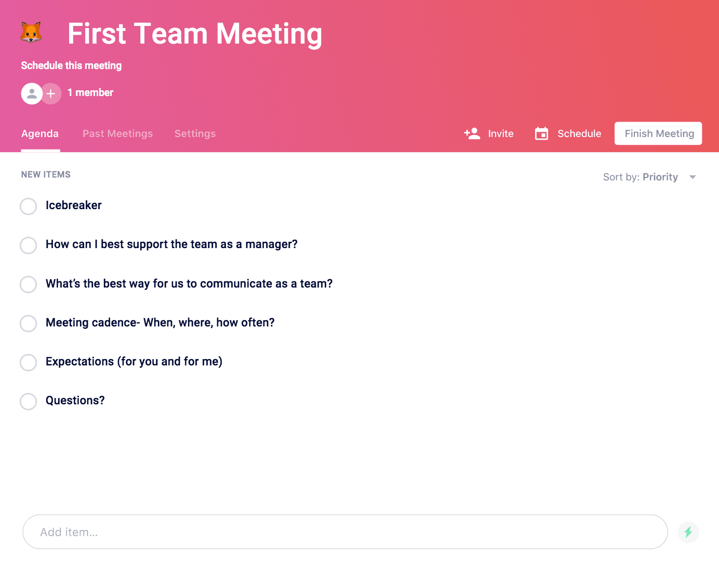719x572 pixels.
Task: Complete the 'Meeting cadence' agenda item
Action: pyautogui.click(x=28, y=323)
